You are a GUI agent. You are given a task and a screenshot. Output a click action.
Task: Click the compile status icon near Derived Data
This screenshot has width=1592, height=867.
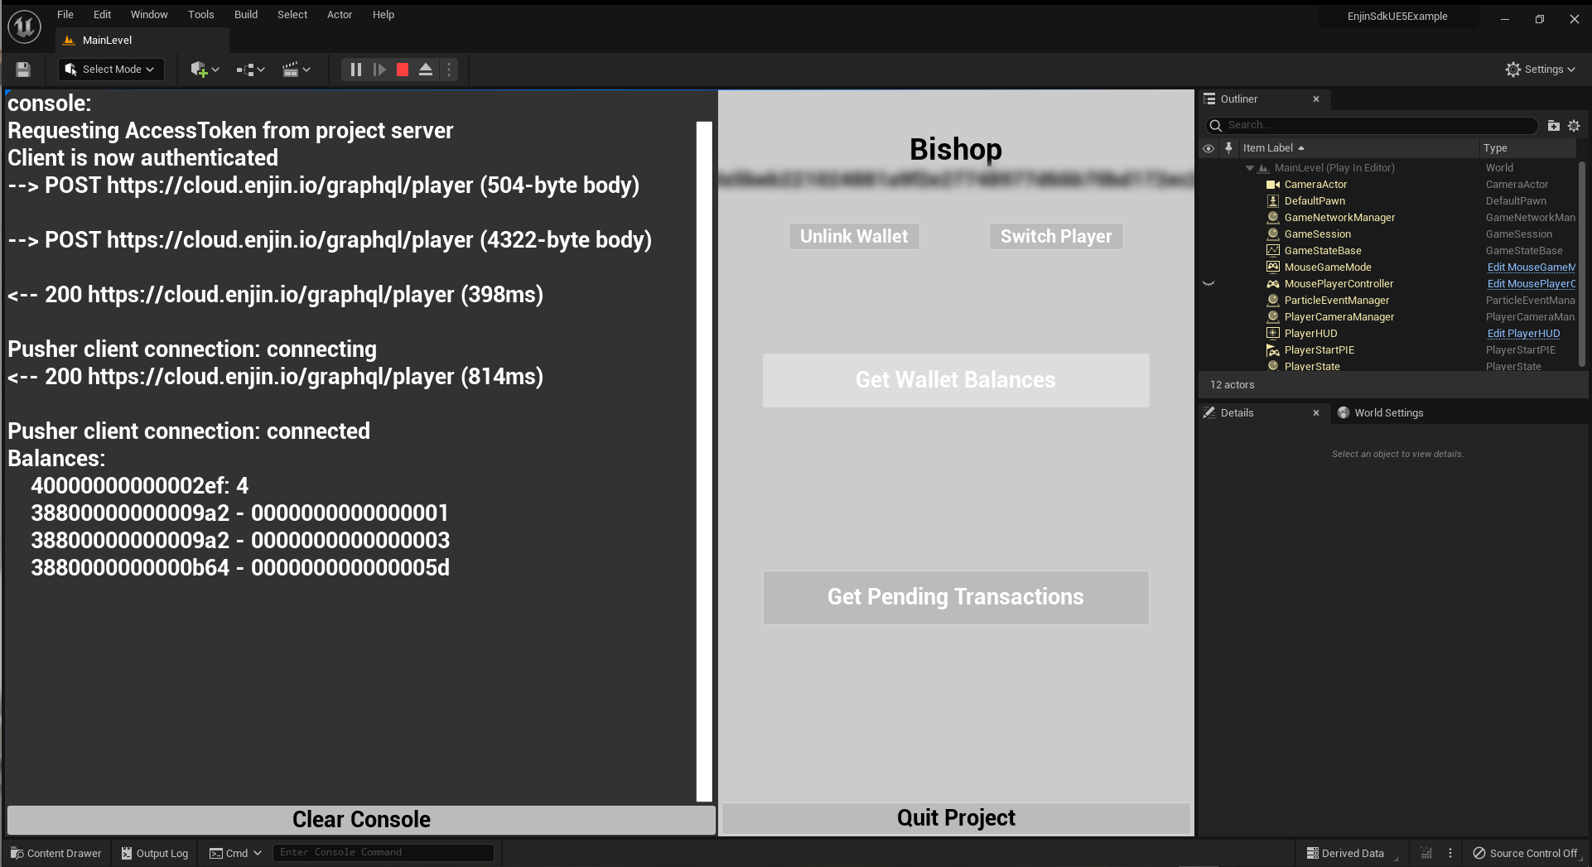(x=1426, y=853)
